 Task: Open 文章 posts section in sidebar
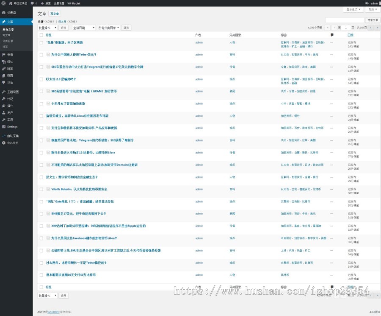16,22
